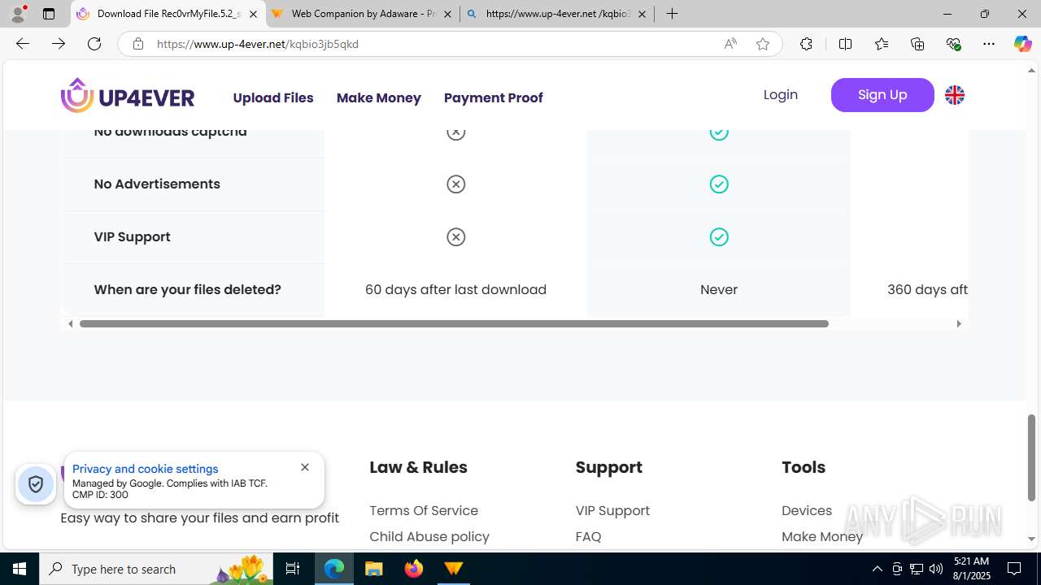Click the browser Back arrow
Image resolution: width=1041 pixels, height=585 pixels.
coord(23,44)
